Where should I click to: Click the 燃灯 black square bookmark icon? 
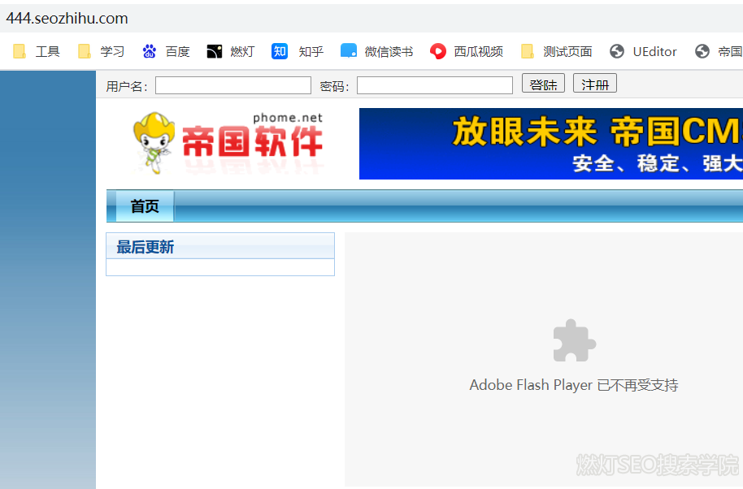point(214,51)
